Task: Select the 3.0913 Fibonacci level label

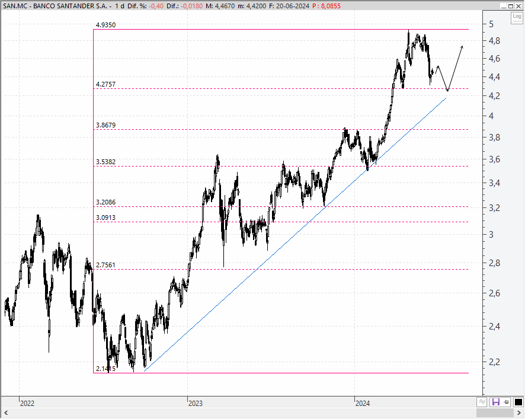Action: [x=105, y=218]
